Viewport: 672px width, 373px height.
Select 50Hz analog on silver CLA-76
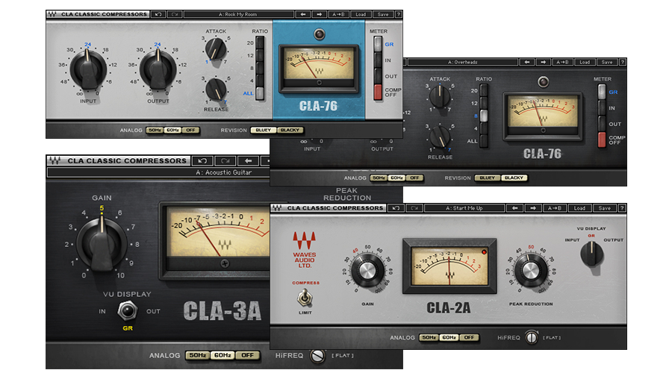coord(155,131)
